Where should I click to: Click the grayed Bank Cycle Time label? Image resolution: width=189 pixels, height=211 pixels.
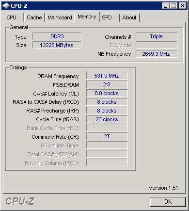[53, 128]
